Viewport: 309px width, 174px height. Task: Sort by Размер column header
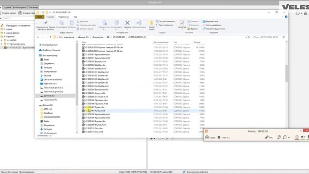197,42
